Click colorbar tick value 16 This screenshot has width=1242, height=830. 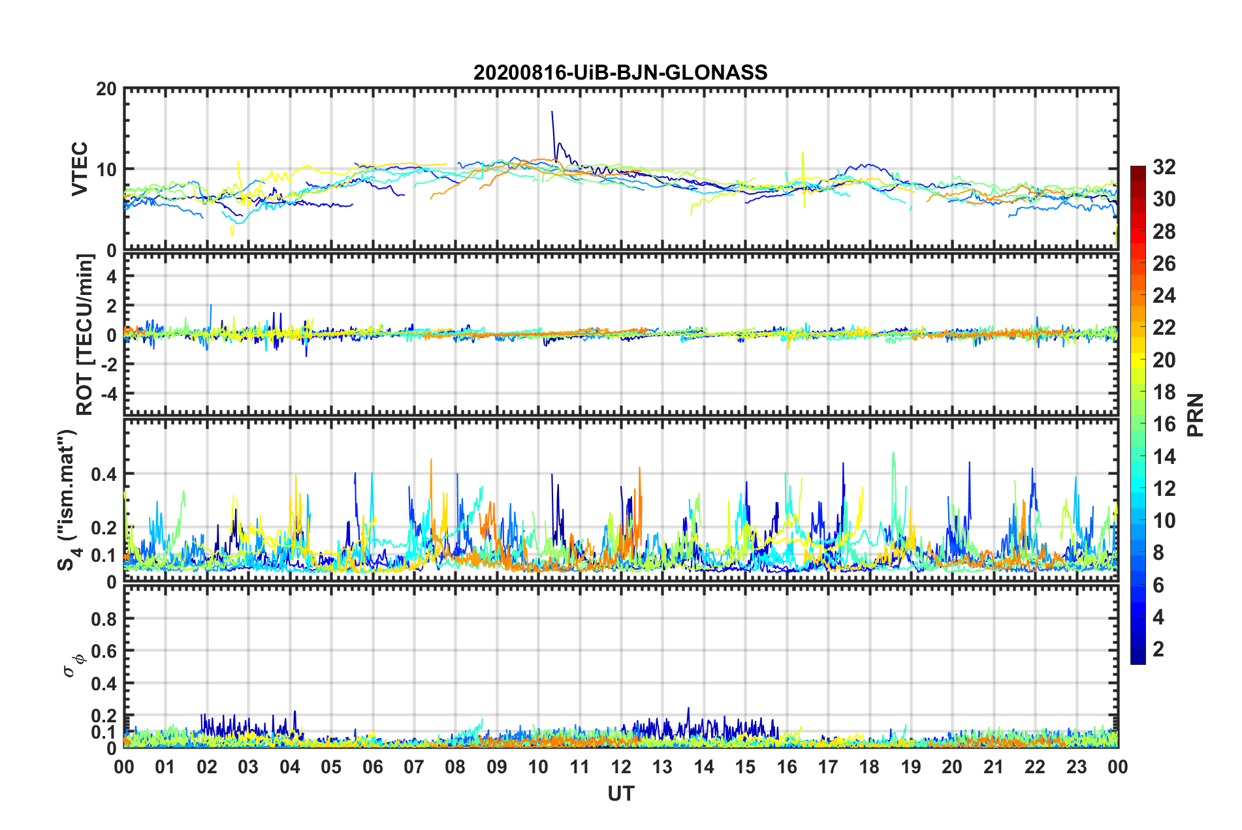click(x=1164, y=424)
